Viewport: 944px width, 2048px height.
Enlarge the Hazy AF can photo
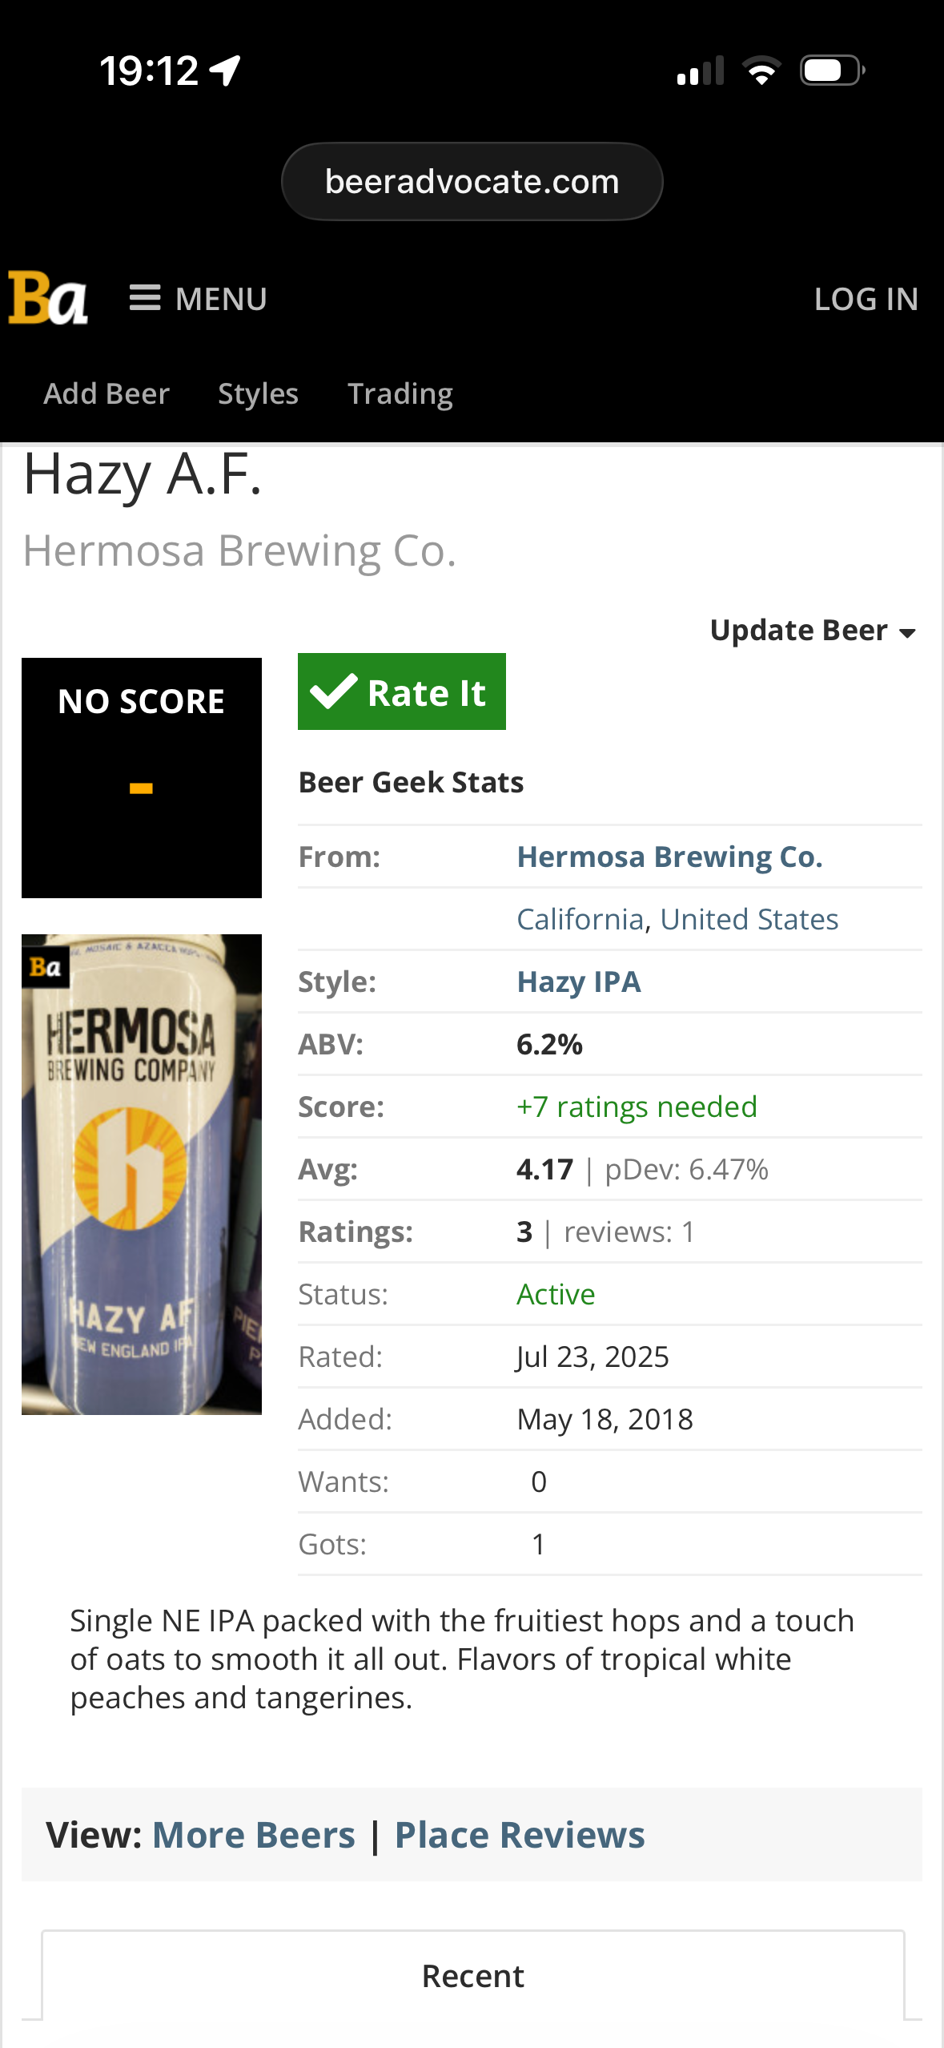click(142, 1174)
